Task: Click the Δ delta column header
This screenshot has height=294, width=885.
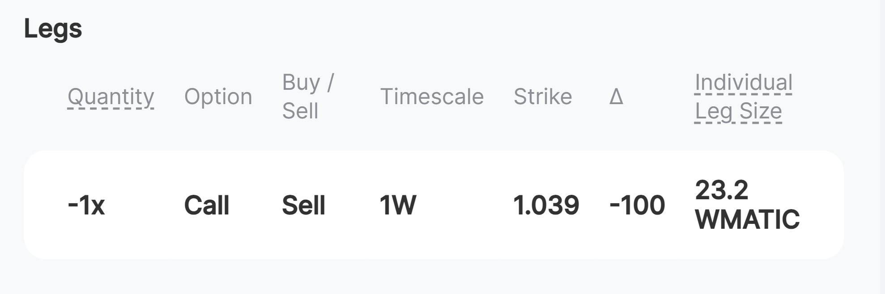Action: click(x=616, y=97)
